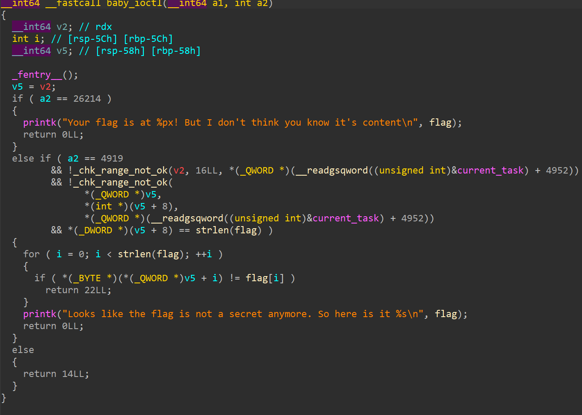The image size is (582, 415).
Task: Click the for keyword of loop
Action: coord(31,254)
